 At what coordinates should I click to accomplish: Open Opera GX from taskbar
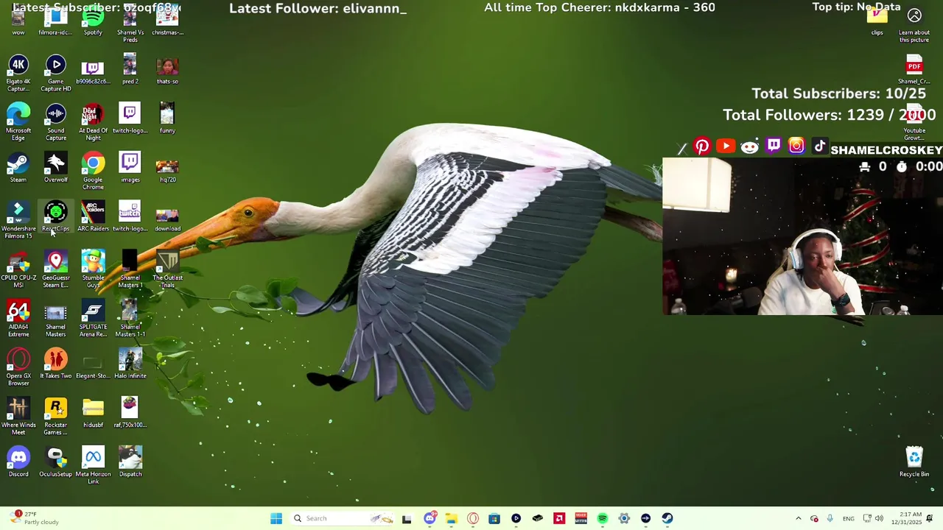click(473, 518)
